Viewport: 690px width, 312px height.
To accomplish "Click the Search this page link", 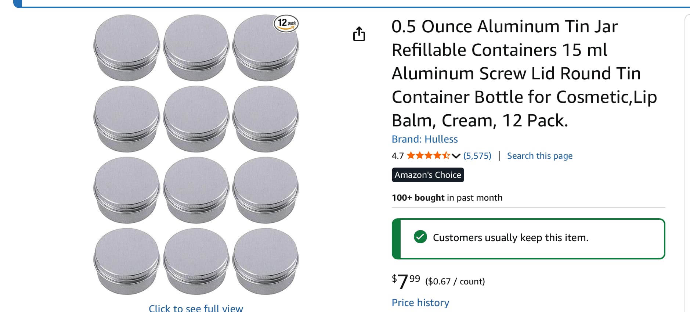I will [x=539, y=155].
